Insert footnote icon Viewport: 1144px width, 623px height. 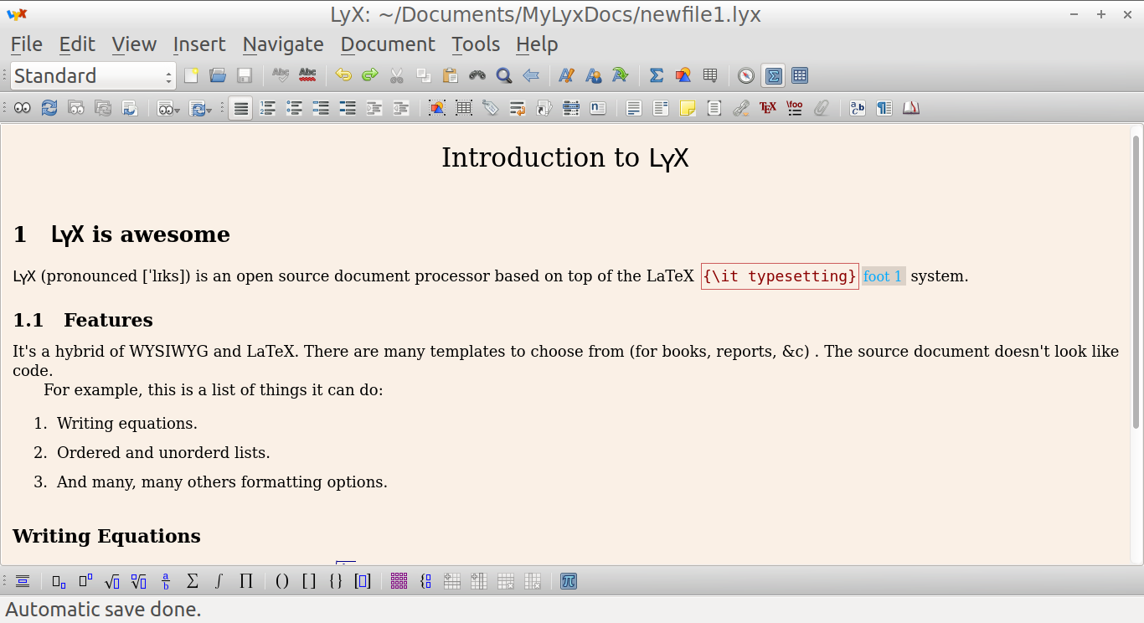click(x=634, y=108)
